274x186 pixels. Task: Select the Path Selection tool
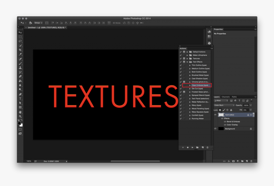[20, 103]
